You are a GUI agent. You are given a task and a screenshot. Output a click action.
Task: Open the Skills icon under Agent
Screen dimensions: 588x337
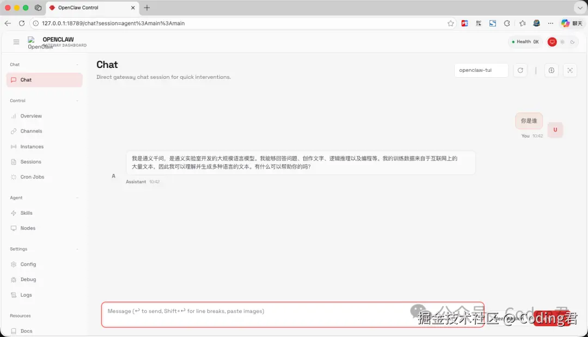tap(14, 213)
